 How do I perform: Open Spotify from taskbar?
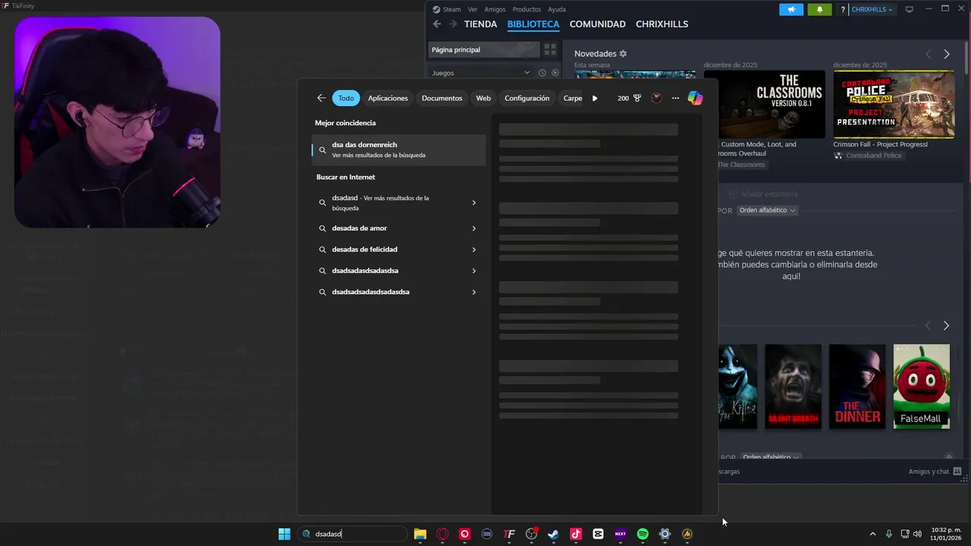643,534
